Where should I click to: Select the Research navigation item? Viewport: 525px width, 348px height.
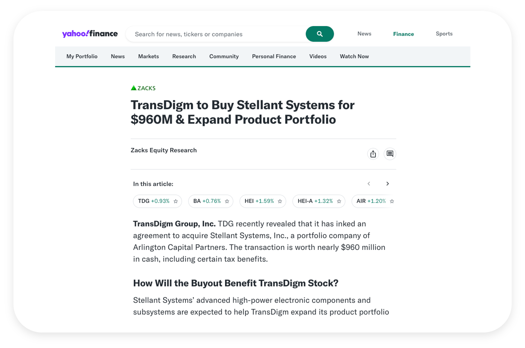click(184, 56)
